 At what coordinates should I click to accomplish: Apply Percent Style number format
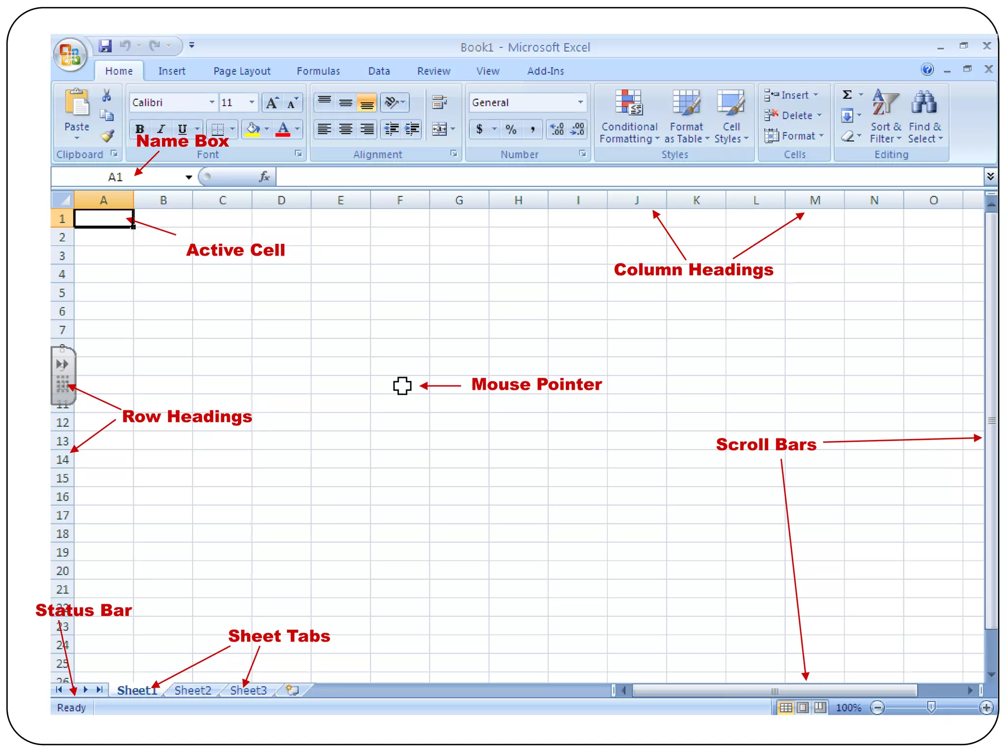coord(511,129)
